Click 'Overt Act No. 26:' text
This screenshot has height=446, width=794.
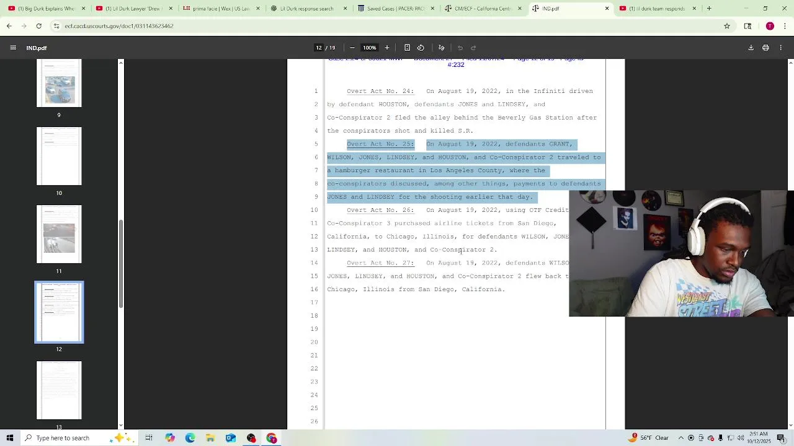tap(380, 210)
